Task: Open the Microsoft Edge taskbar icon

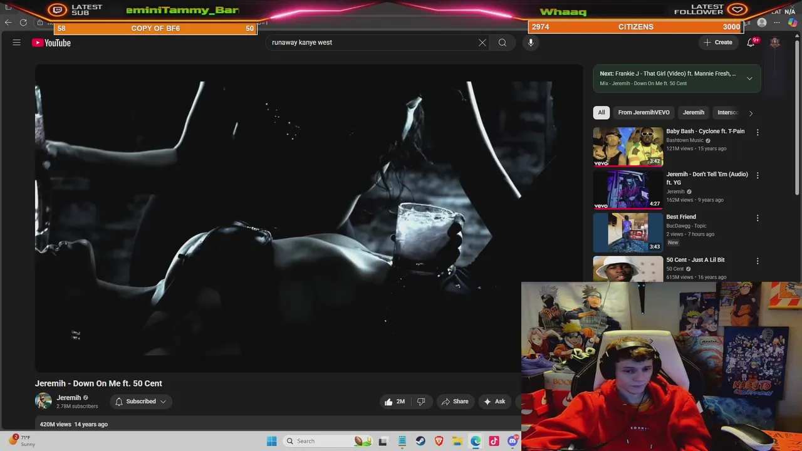Action: pyautogui.click(x=476, y=441)
